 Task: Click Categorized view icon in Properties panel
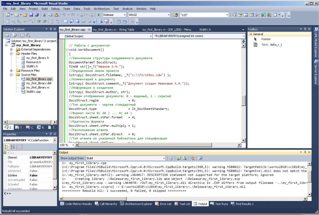pyautogui.click(x=7, y=147)
